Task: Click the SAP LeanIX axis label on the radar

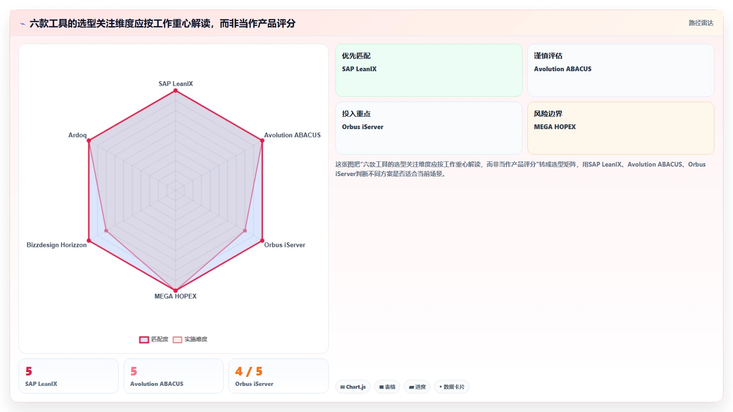Action: 176,84
